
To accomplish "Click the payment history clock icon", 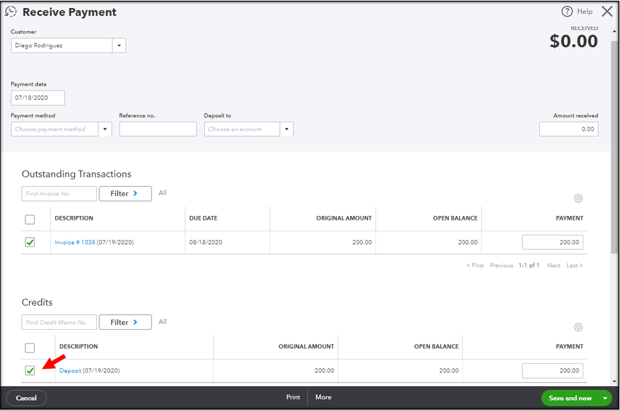I will click(11, 12).
